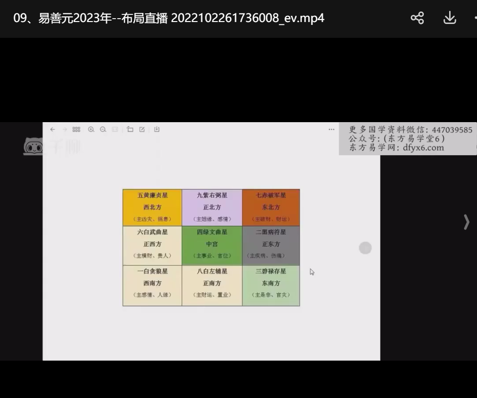Click the orange 七赤破军星 cell
The width and height of the screenshot is (477, 398).
pos(271,207)
